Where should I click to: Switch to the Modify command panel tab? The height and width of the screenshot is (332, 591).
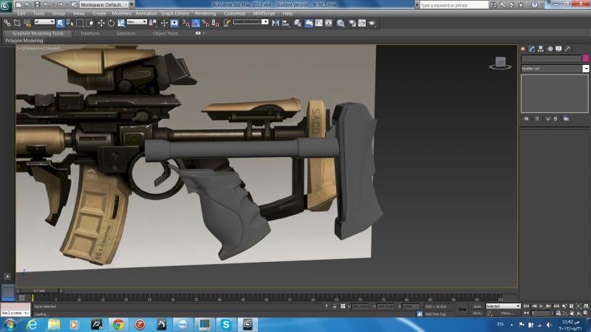point(532,49)
